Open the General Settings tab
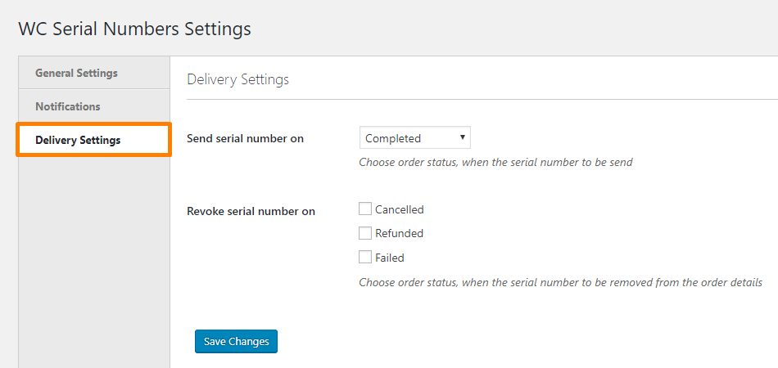This screenshot has height=368, width=778. coord(76,73)
